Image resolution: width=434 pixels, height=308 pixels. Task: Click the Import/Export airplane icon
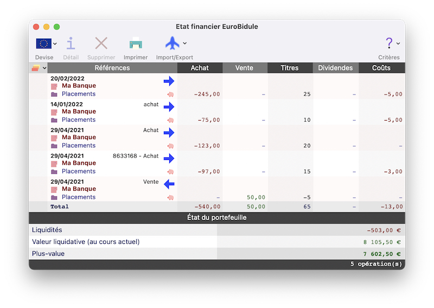point(173,43)
